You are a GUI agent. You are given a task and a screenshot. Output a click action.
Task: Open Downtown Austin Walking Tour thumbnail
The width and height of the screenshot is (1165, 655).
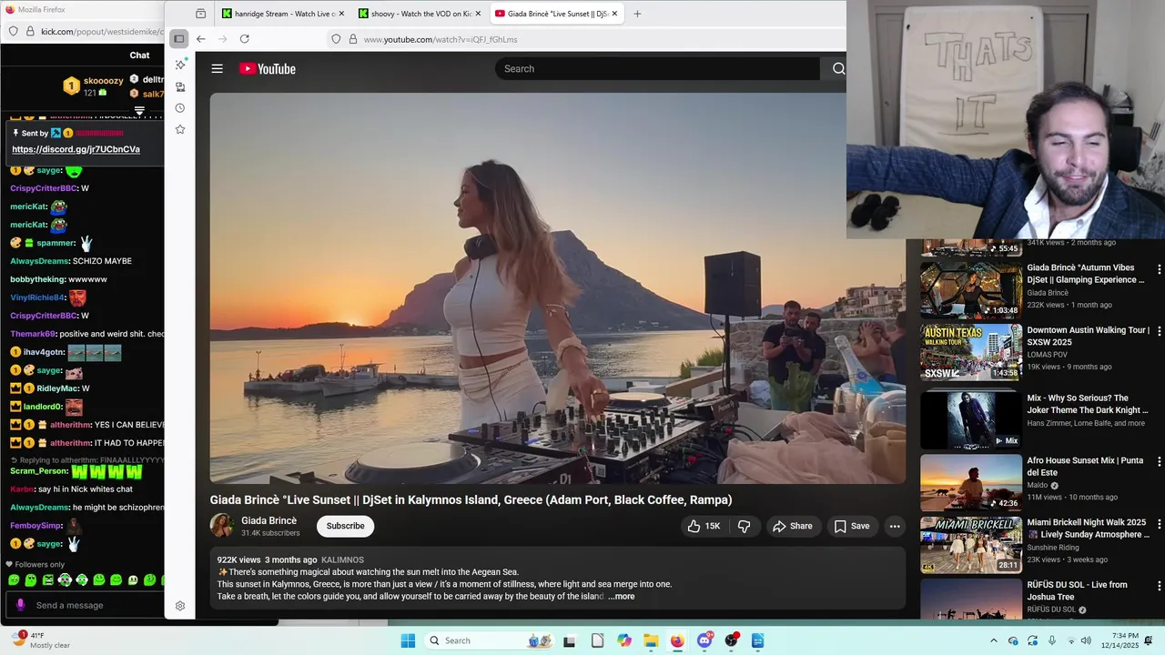coord(971,352)
